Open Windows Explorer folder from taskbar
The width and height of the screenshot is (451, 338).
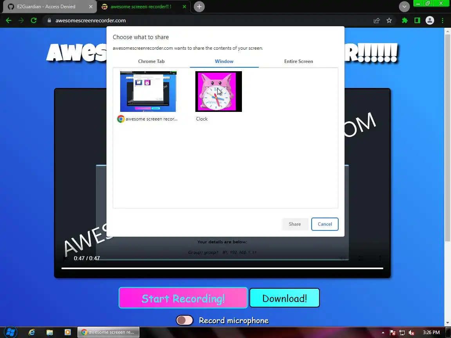coord(49,332)
